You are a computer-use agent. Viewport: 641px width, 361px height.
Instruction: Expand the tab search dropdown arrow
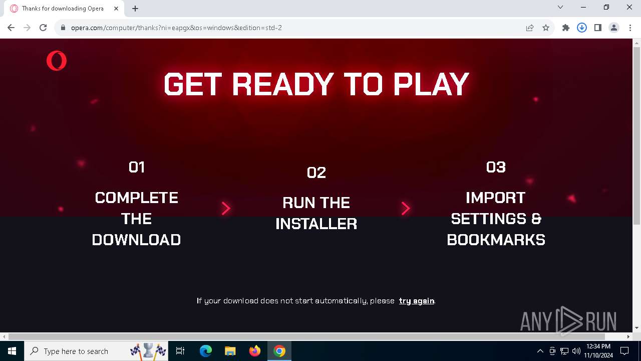(560, 8)
